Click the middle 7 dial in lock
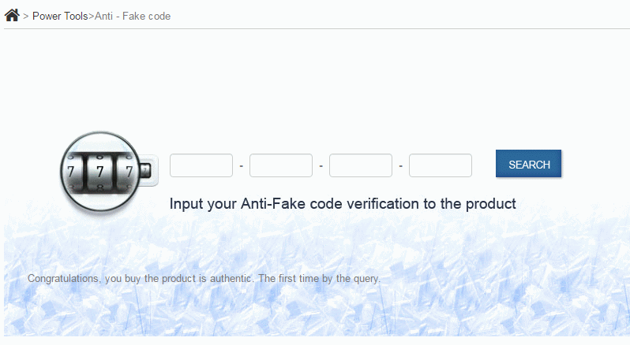630x345 pixels. (x=99, y=172)
